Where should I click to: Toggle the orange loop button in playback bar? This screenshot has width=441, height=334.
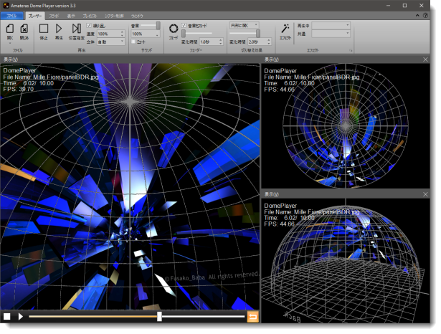pyautogui.click(x=252, y=317)
